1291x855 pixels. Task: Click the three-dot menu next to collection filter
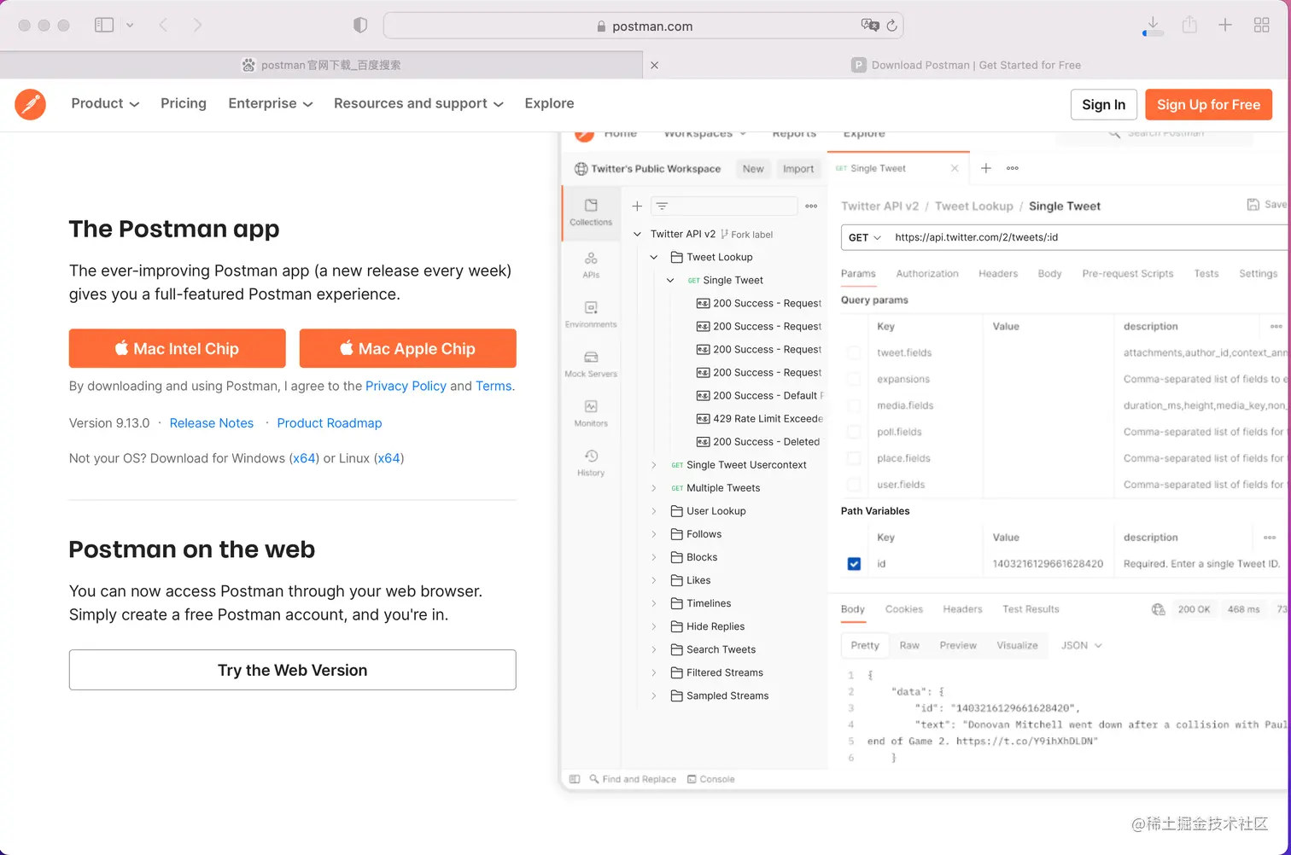[x=811, y=206]
